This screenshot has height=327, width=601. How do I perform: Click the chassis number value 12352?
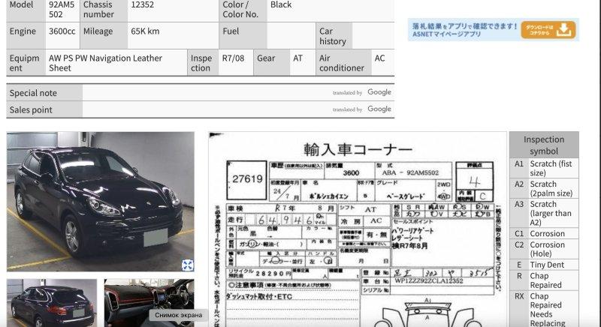(x=143, y=4)
